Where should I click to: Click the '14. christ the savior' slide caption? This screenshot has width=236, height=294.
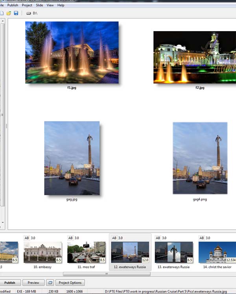point(217,267)
